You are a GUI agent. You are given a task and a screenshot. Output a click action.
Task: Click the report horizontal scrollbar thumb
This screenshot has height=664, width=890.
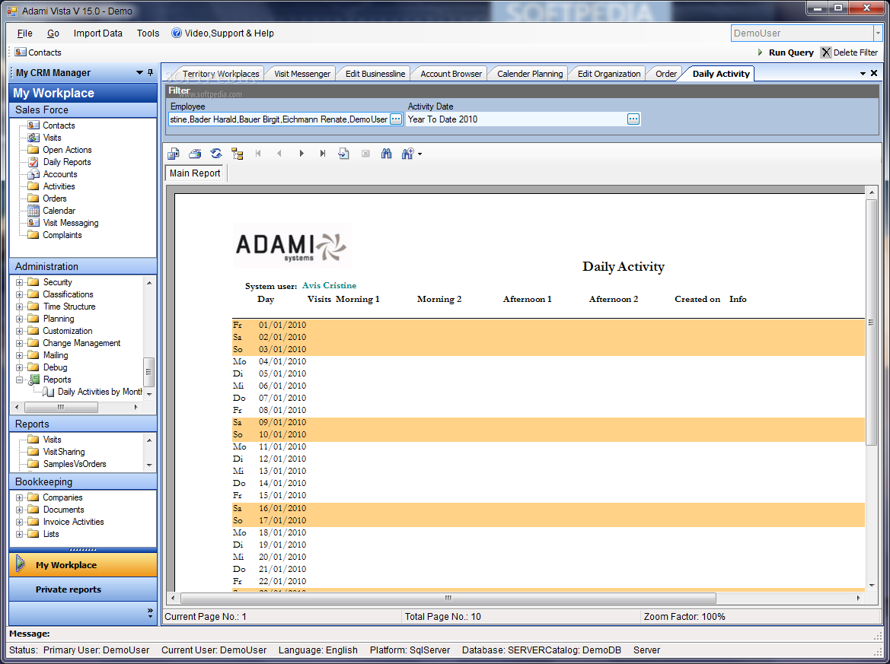448,599
